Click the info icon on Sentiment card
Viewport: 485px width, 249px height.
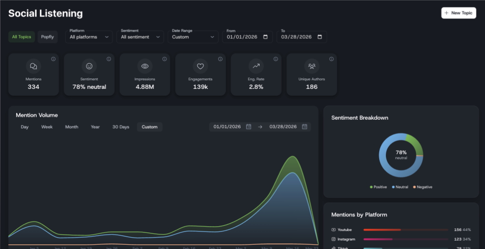(109, 59)
